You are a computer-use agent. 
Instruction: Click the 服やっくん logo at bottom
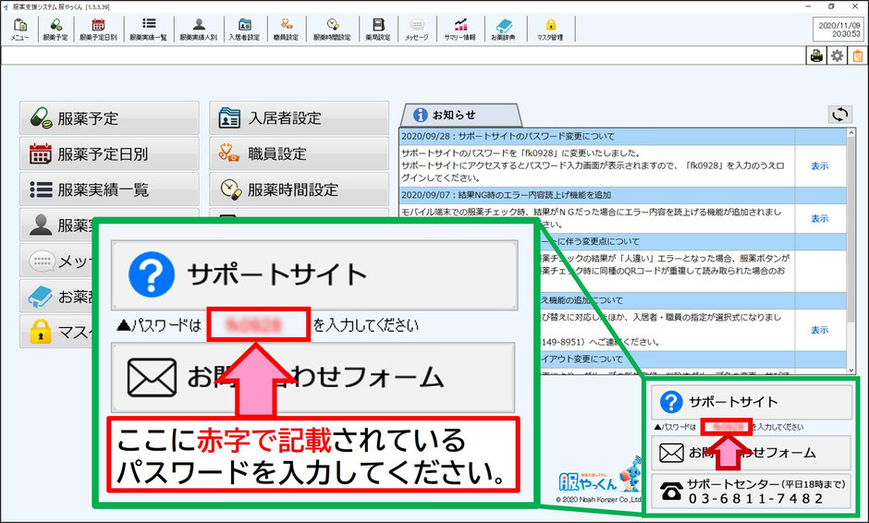tap(600, 477)
